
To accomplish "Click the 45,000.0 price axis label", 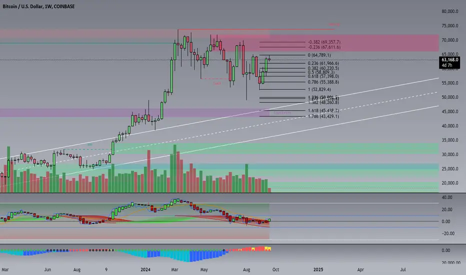I will [x=449, y=111].
